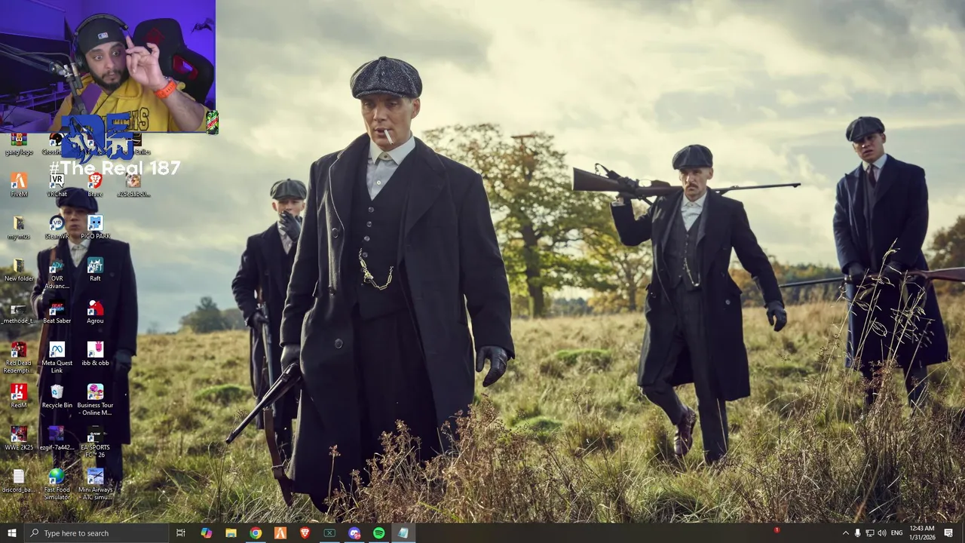
Task: Switch to Brave browser in the taskbar
Action: coord(305,533)
